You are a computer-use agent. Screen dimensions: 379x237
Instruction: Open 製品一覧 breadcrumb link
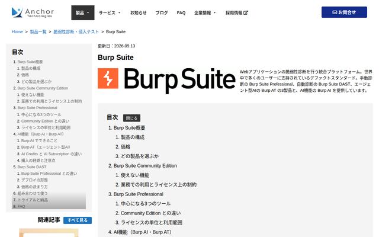coord(38,31)
